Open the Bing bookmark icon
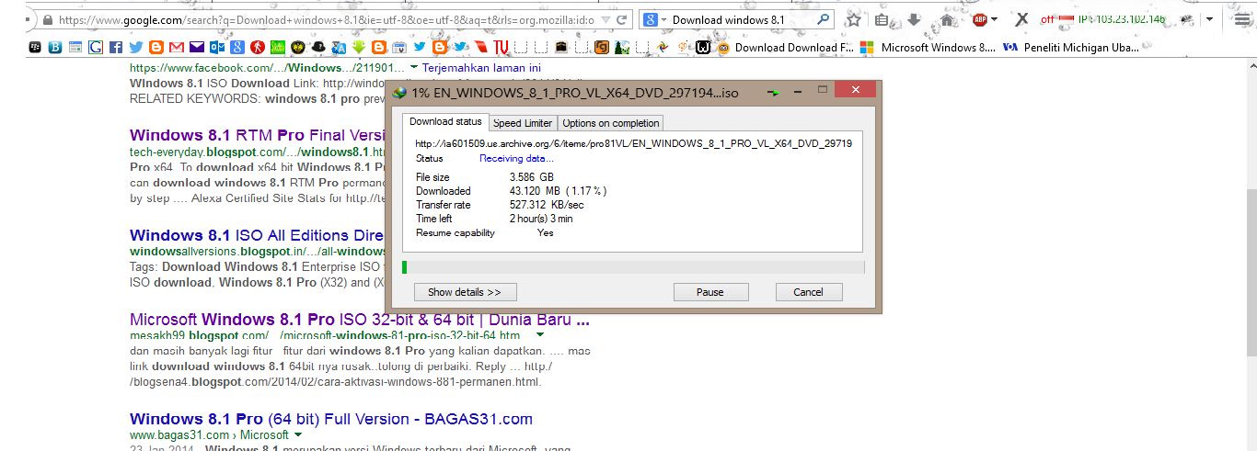The width and height of the screenshot is (1257, 451). pyautogui.click(x=55, y=47)
